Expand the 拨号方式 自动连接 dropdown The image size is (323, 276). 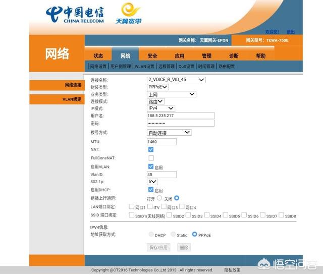point(169,132)
